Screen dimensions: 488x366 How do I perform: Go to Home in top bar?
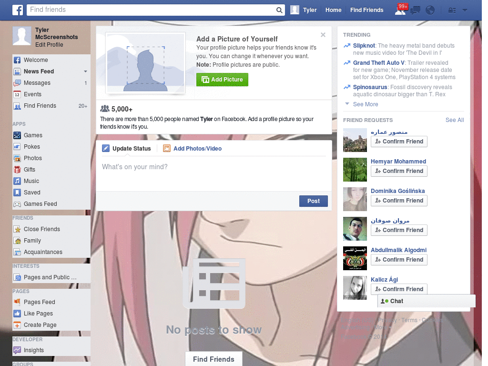coord(333,10)
